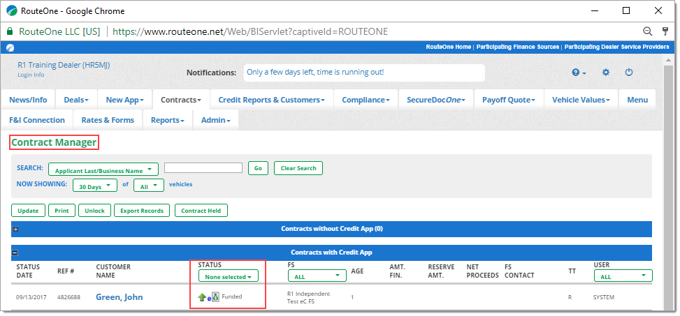Click the RouteOne logo icon in blue bar
This screenshot has height=316, width=680.
[x=10, y=47]
